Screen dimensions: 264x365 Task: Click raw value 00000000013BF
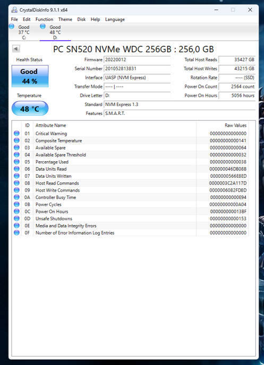pyautogui.click(x=228, y=211)
